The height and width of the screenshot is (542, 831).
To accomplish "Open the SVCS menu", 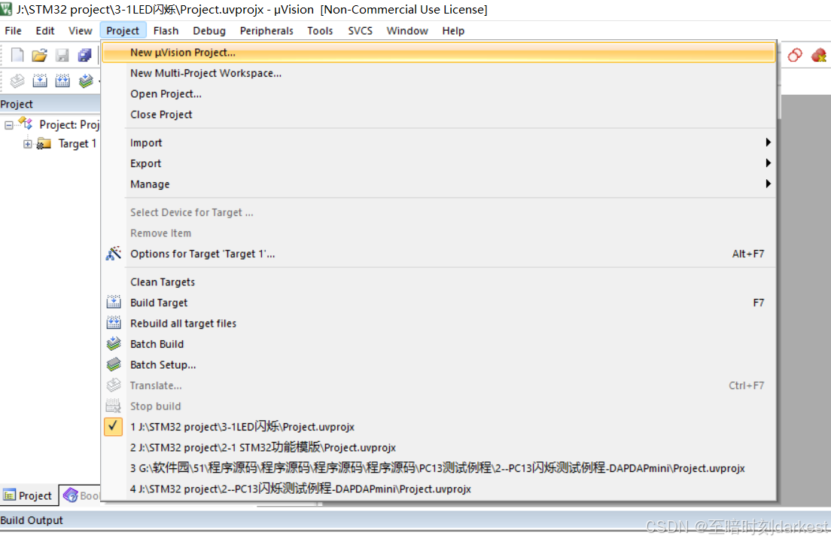I will (361, 31).
